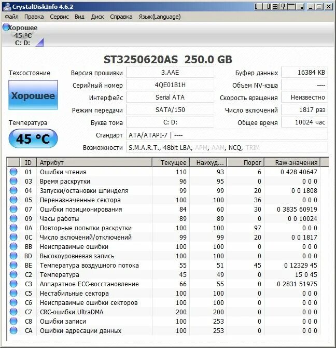This screenshot has width=336, height=348.
Task: Open the Справка menu
Action: (121, 17)
